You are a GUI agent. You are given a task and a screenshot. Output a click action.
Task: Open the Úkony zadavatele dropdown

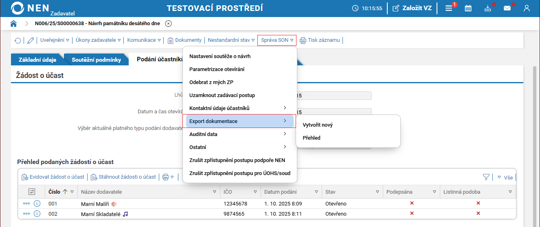(x=98, y=40)
